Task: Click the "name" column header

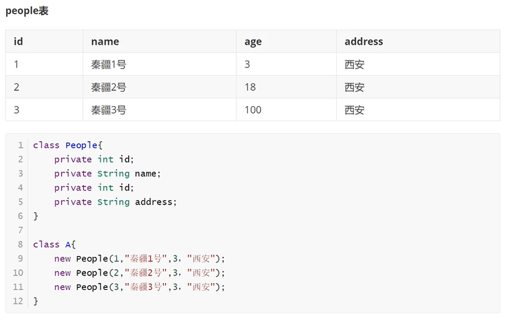Action: coord(105,41)
